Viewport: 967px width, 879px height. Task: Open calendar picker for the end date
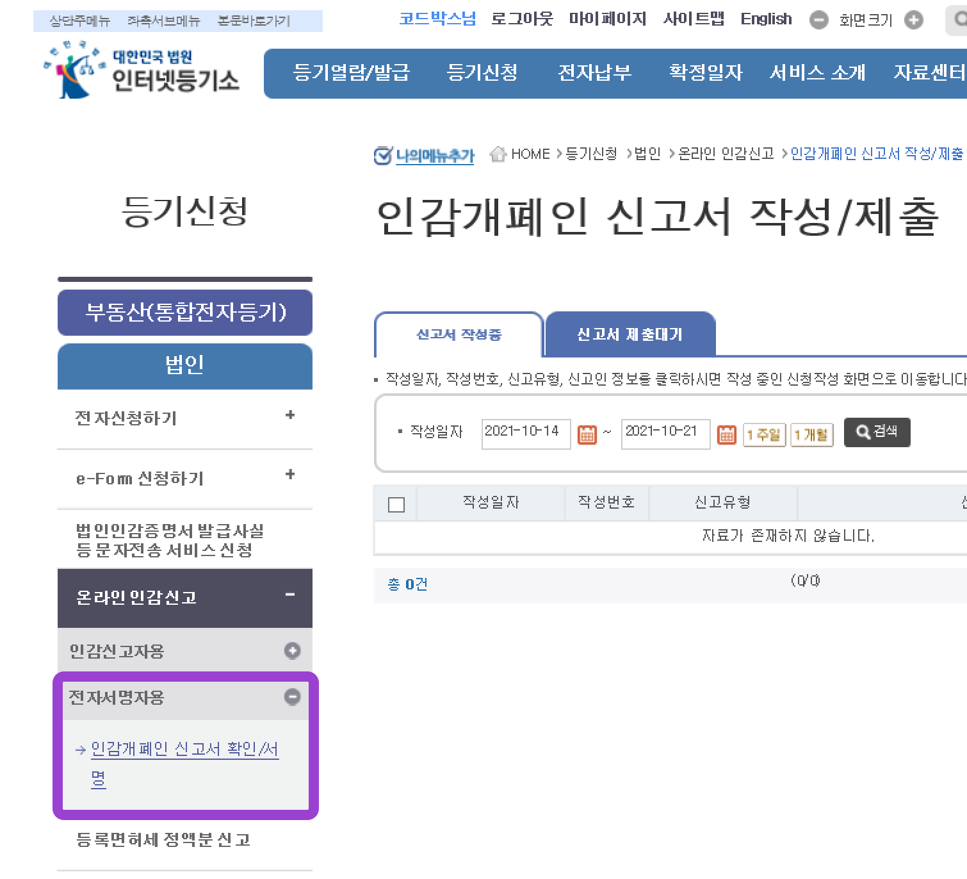(727, 434)
